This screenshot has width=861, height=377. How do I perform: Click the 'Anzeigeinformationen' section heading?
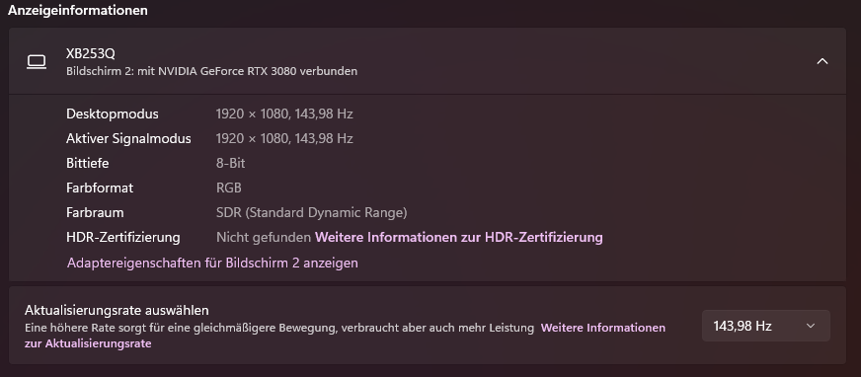[x=77, y=10]
